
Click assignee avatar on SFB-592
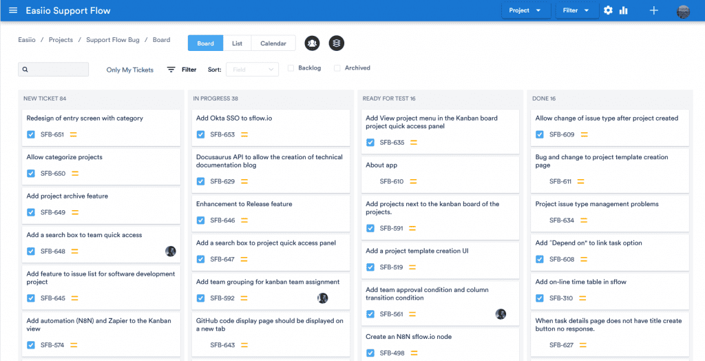click(322, 298)
